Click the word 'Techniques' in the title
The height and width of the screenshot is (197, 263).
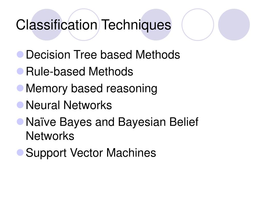pos(136,25)
